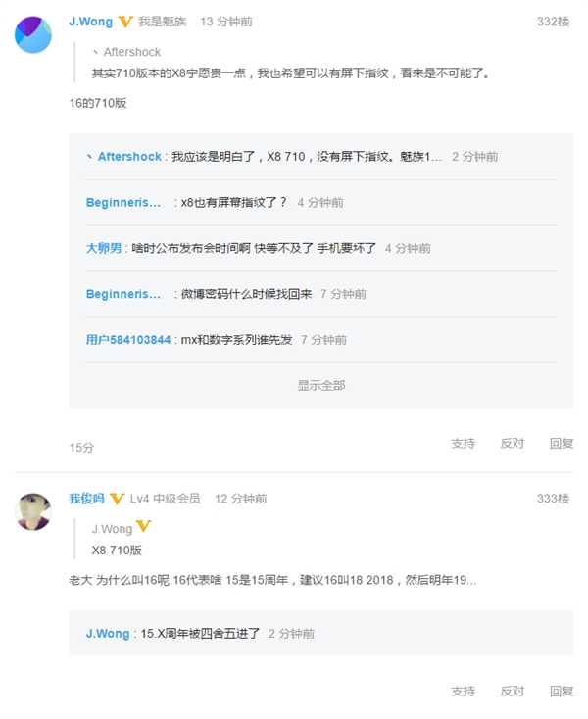Image resolution: width=588 pixels, height=719 pixels.
Task: Click 反对 on the 332楼 comment
Action: click(x=512, y=443)
